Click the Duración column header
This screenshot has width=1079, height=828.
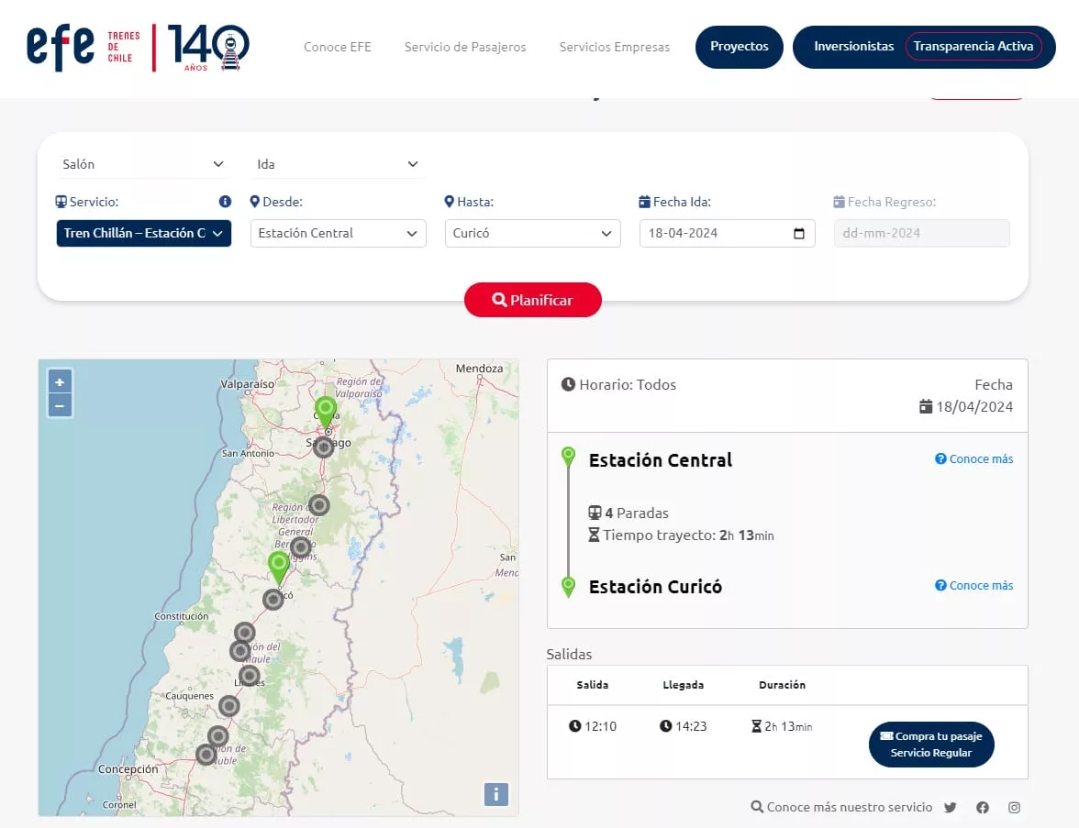click(x=783, y=685)
